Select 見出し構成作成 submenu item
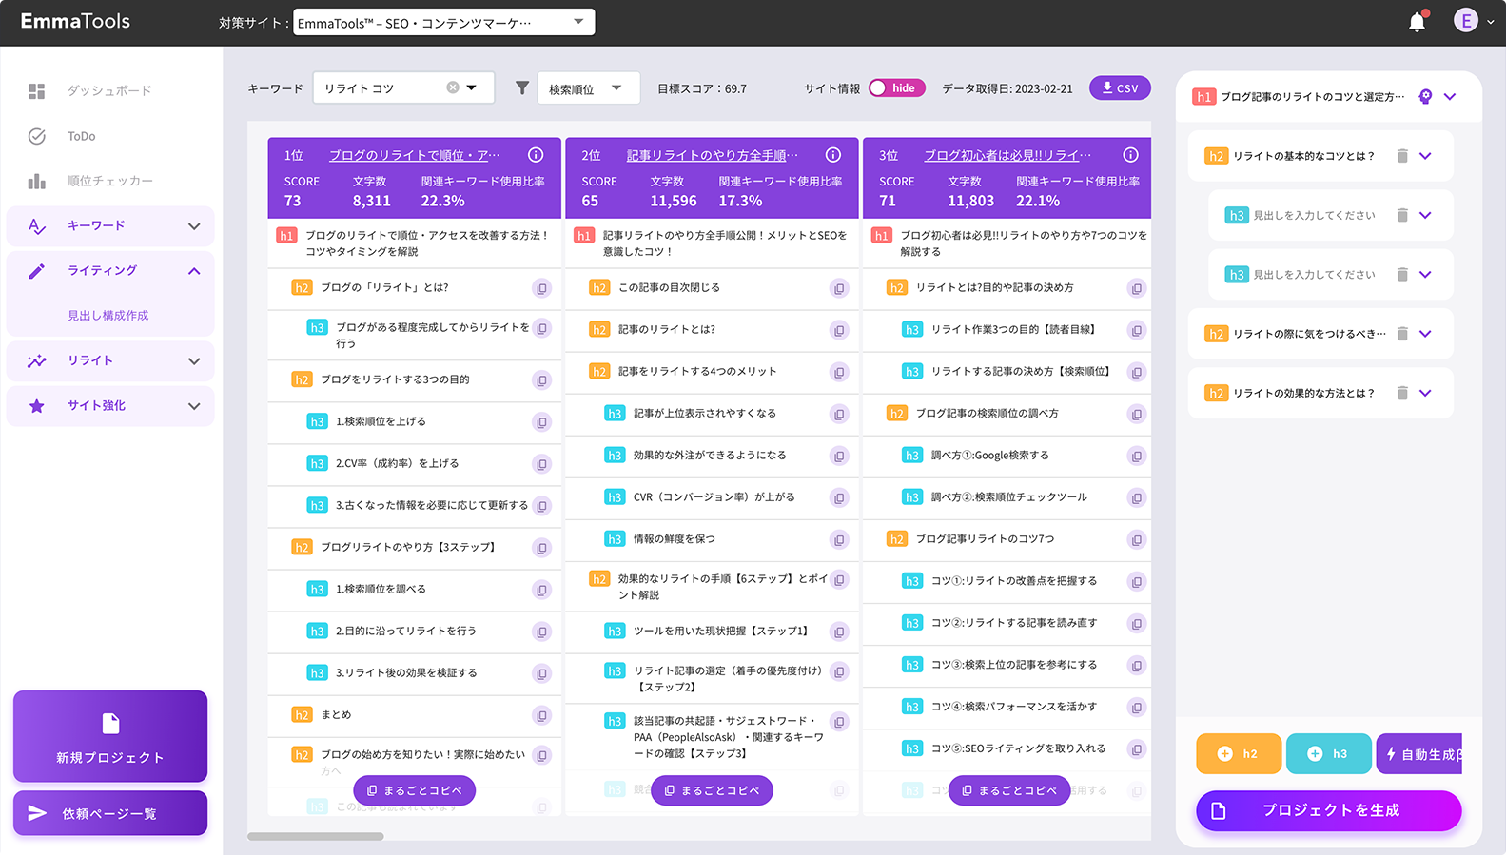 108,316
